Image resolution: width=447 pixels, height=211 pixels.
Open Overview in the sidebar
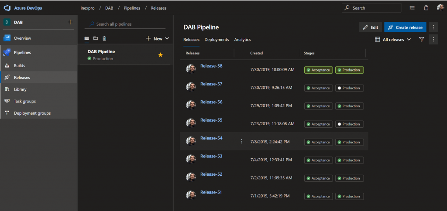point(38,38)
